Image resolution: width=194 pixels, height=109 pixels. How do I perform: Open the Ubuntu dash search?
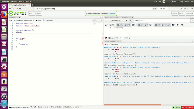click(4, 7)
